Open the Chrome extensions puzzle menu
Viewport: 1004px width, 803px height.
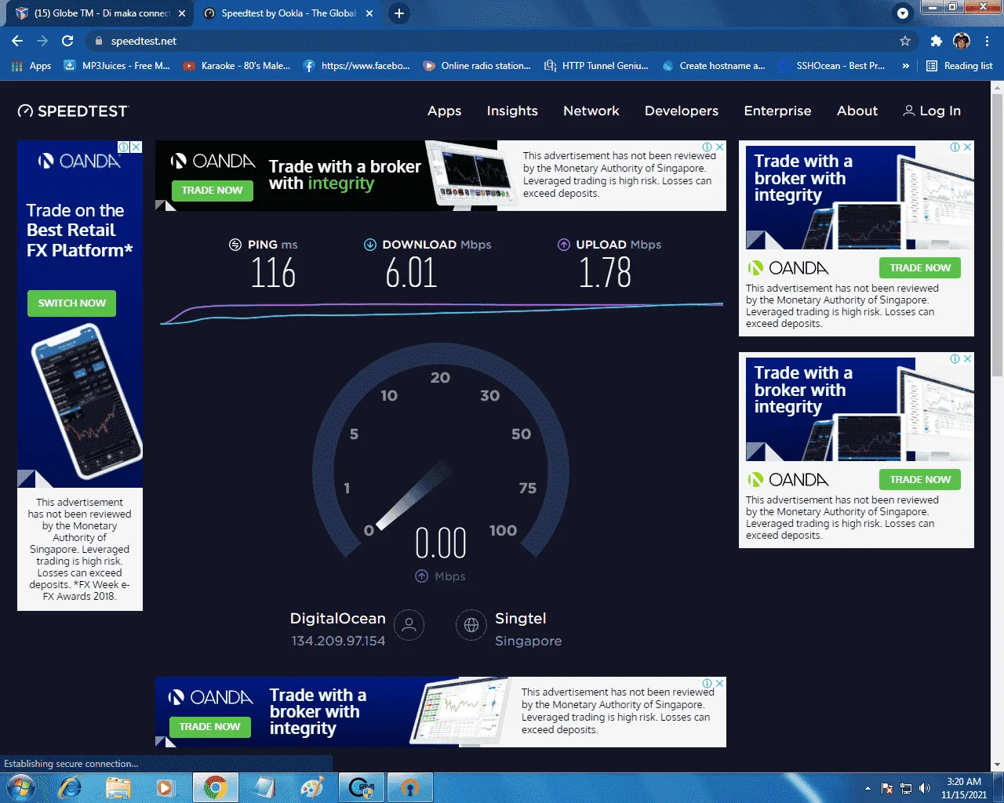click(x=936, y=41)
